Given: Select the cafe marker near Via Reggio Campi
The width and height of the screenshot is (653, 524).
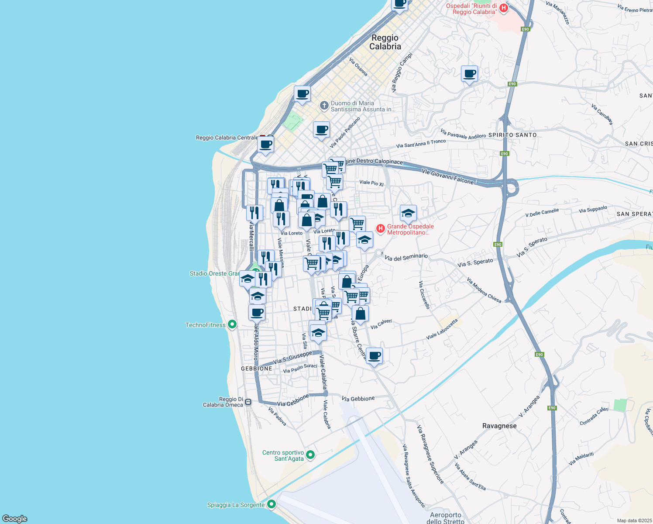Looking at the screenshot, I should pyautogui.click(x=469, y=74).
